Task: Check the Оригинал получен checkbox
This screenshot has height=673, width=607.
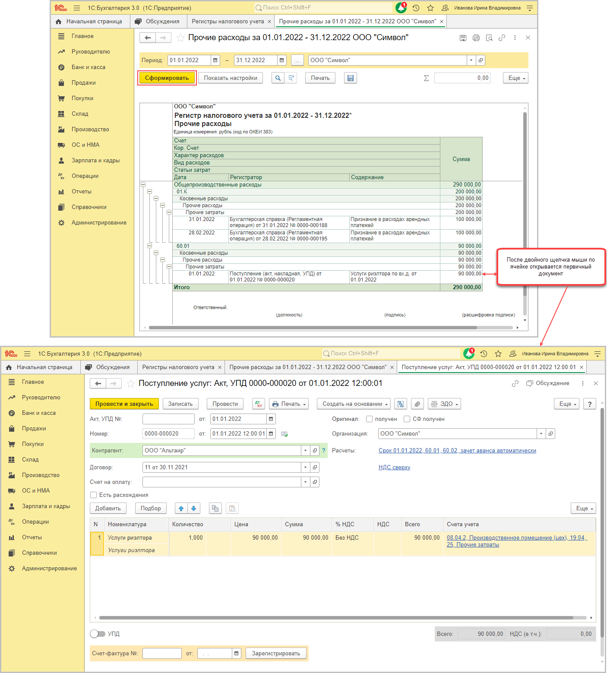Action: [369, 419]
